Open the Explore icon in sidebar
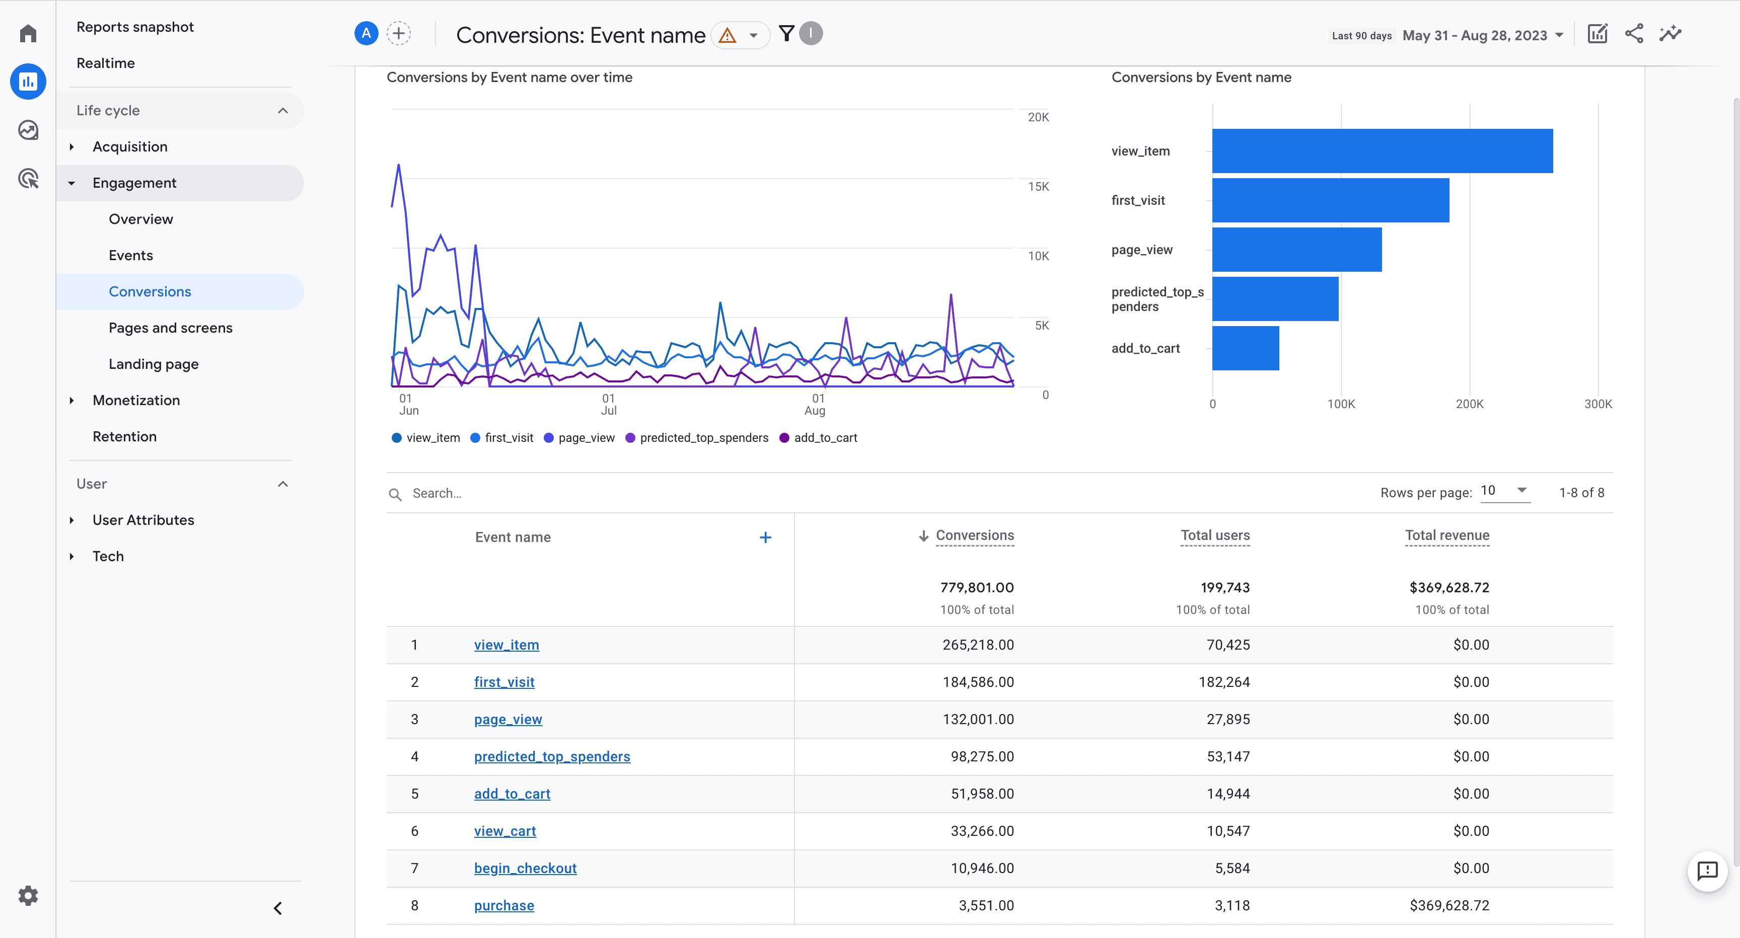The image size is (1740, 938). pyautogui.click(x=28, y=130)
